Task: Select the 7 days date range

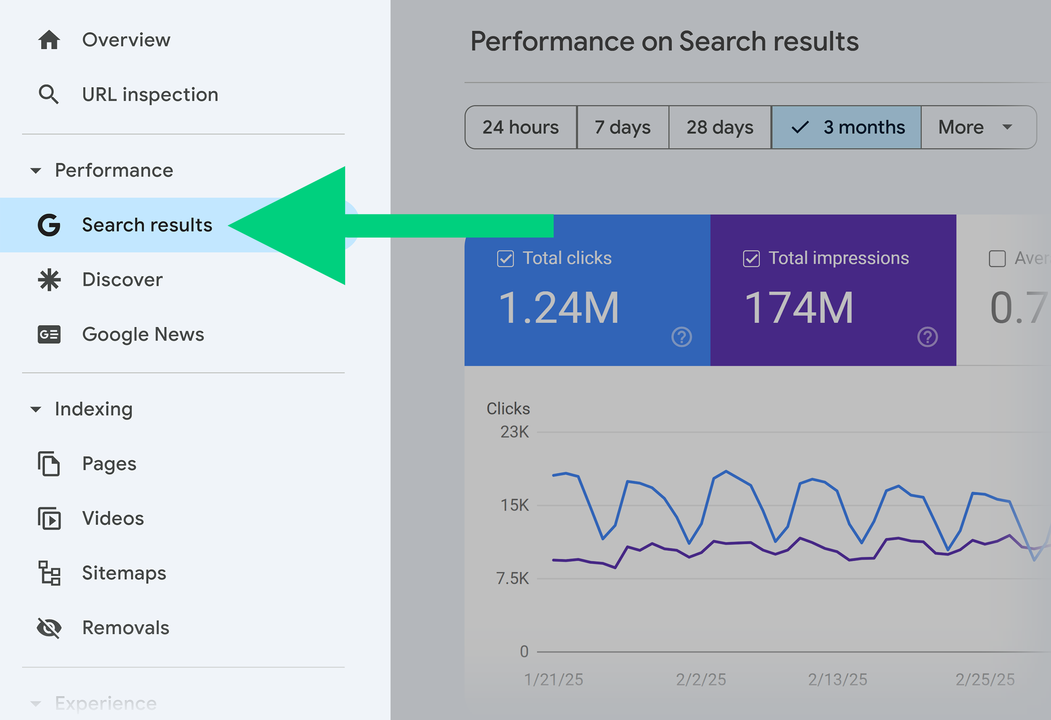Action: pos(623,127)
